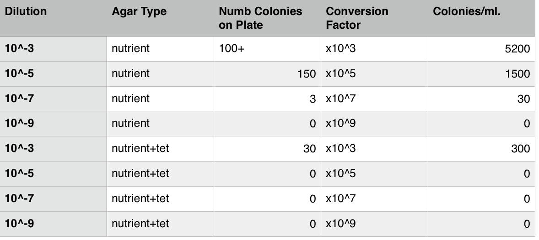Click the 10^-7 dilution cell for nutrient+tet
This screenshot has width=539, height=240.
click(x=53, y=199)
